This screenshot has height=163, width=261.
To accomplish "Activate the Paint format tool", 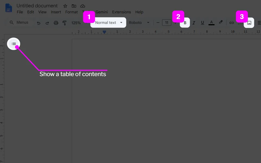I will 65,23.
